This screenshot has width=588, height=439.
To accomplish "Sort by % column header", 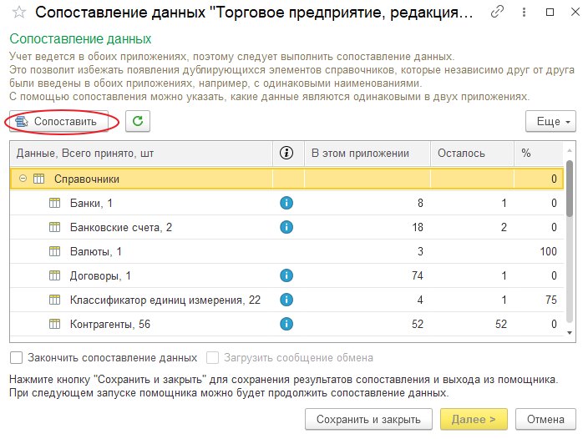I will (x=539, y=154).
